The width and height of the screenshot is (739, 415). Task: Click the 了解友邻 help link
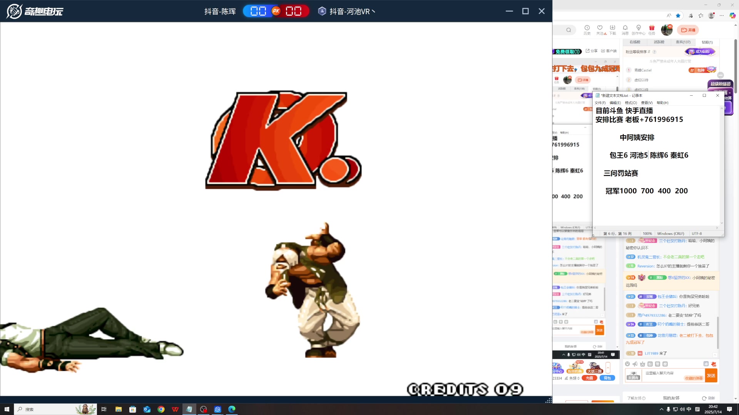(x=636, y=398)
